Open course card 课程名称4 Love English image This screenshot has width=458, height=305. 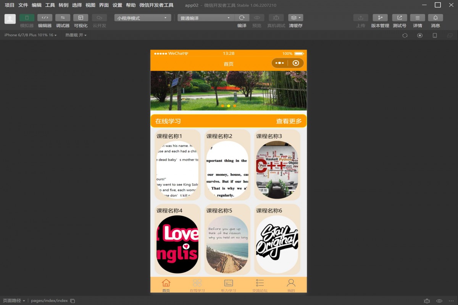177,239
